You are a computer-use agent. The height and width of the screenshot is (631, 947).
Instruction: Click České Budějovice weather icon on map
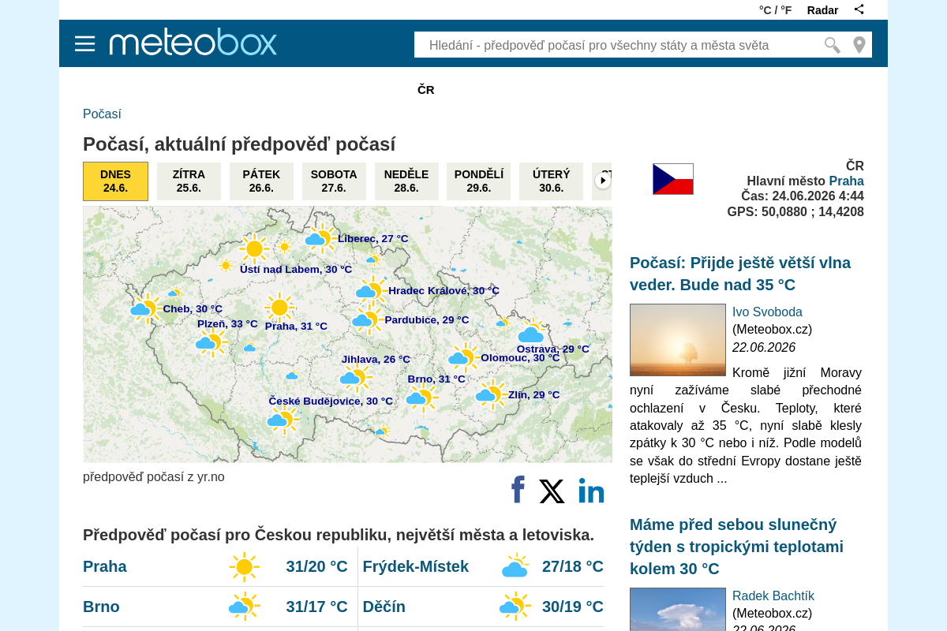point(283,420)
